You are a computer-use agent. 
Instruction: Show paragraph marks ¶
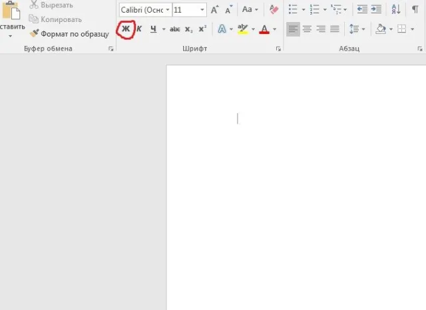tap(415, 9)
